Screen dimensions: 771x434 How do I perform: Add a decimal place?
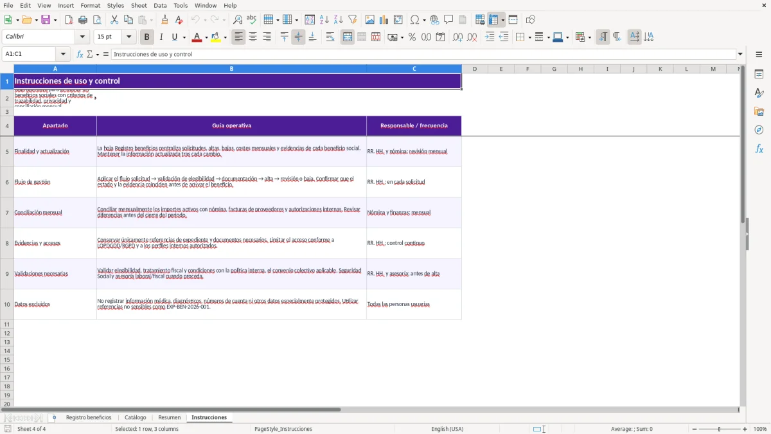coord(457,37)
